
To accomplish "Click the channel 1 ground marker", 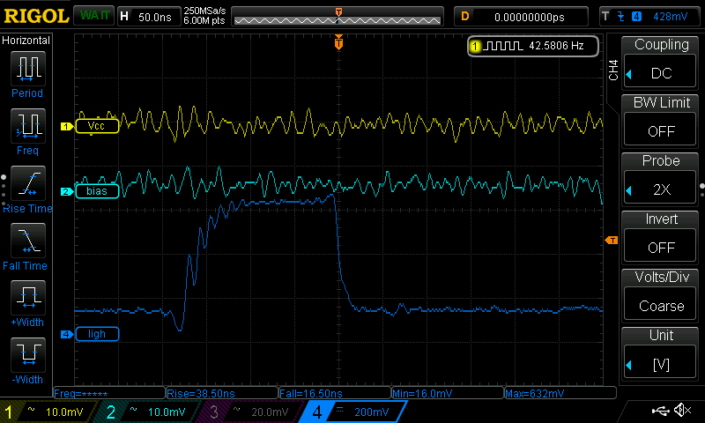I will pyautogui.click(x=67, y=126).
